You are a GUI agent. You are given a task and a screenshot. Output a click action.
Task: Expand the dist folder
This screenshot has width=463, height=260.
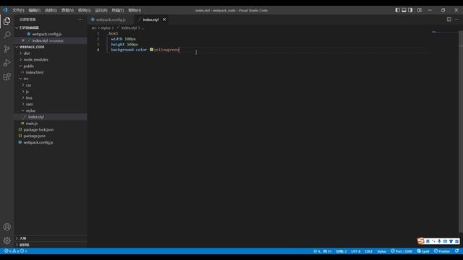[x=21, y=53]
